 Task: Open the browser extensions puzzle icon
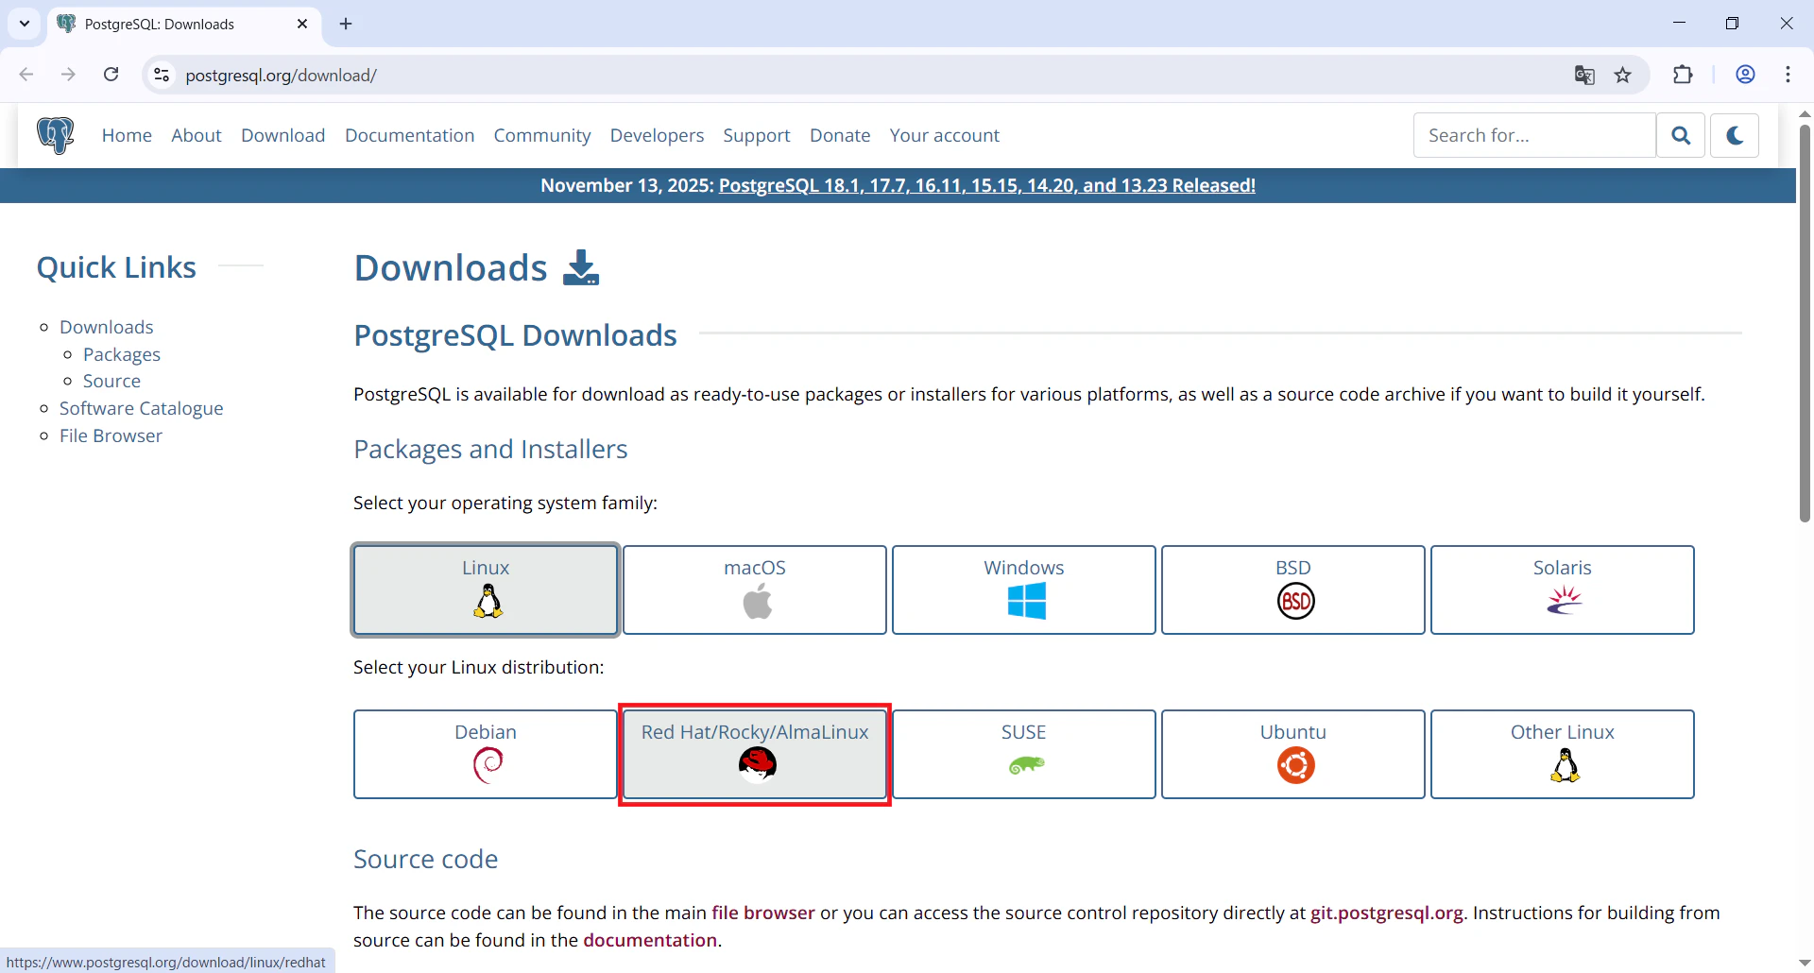click(x=1683, y=75)
